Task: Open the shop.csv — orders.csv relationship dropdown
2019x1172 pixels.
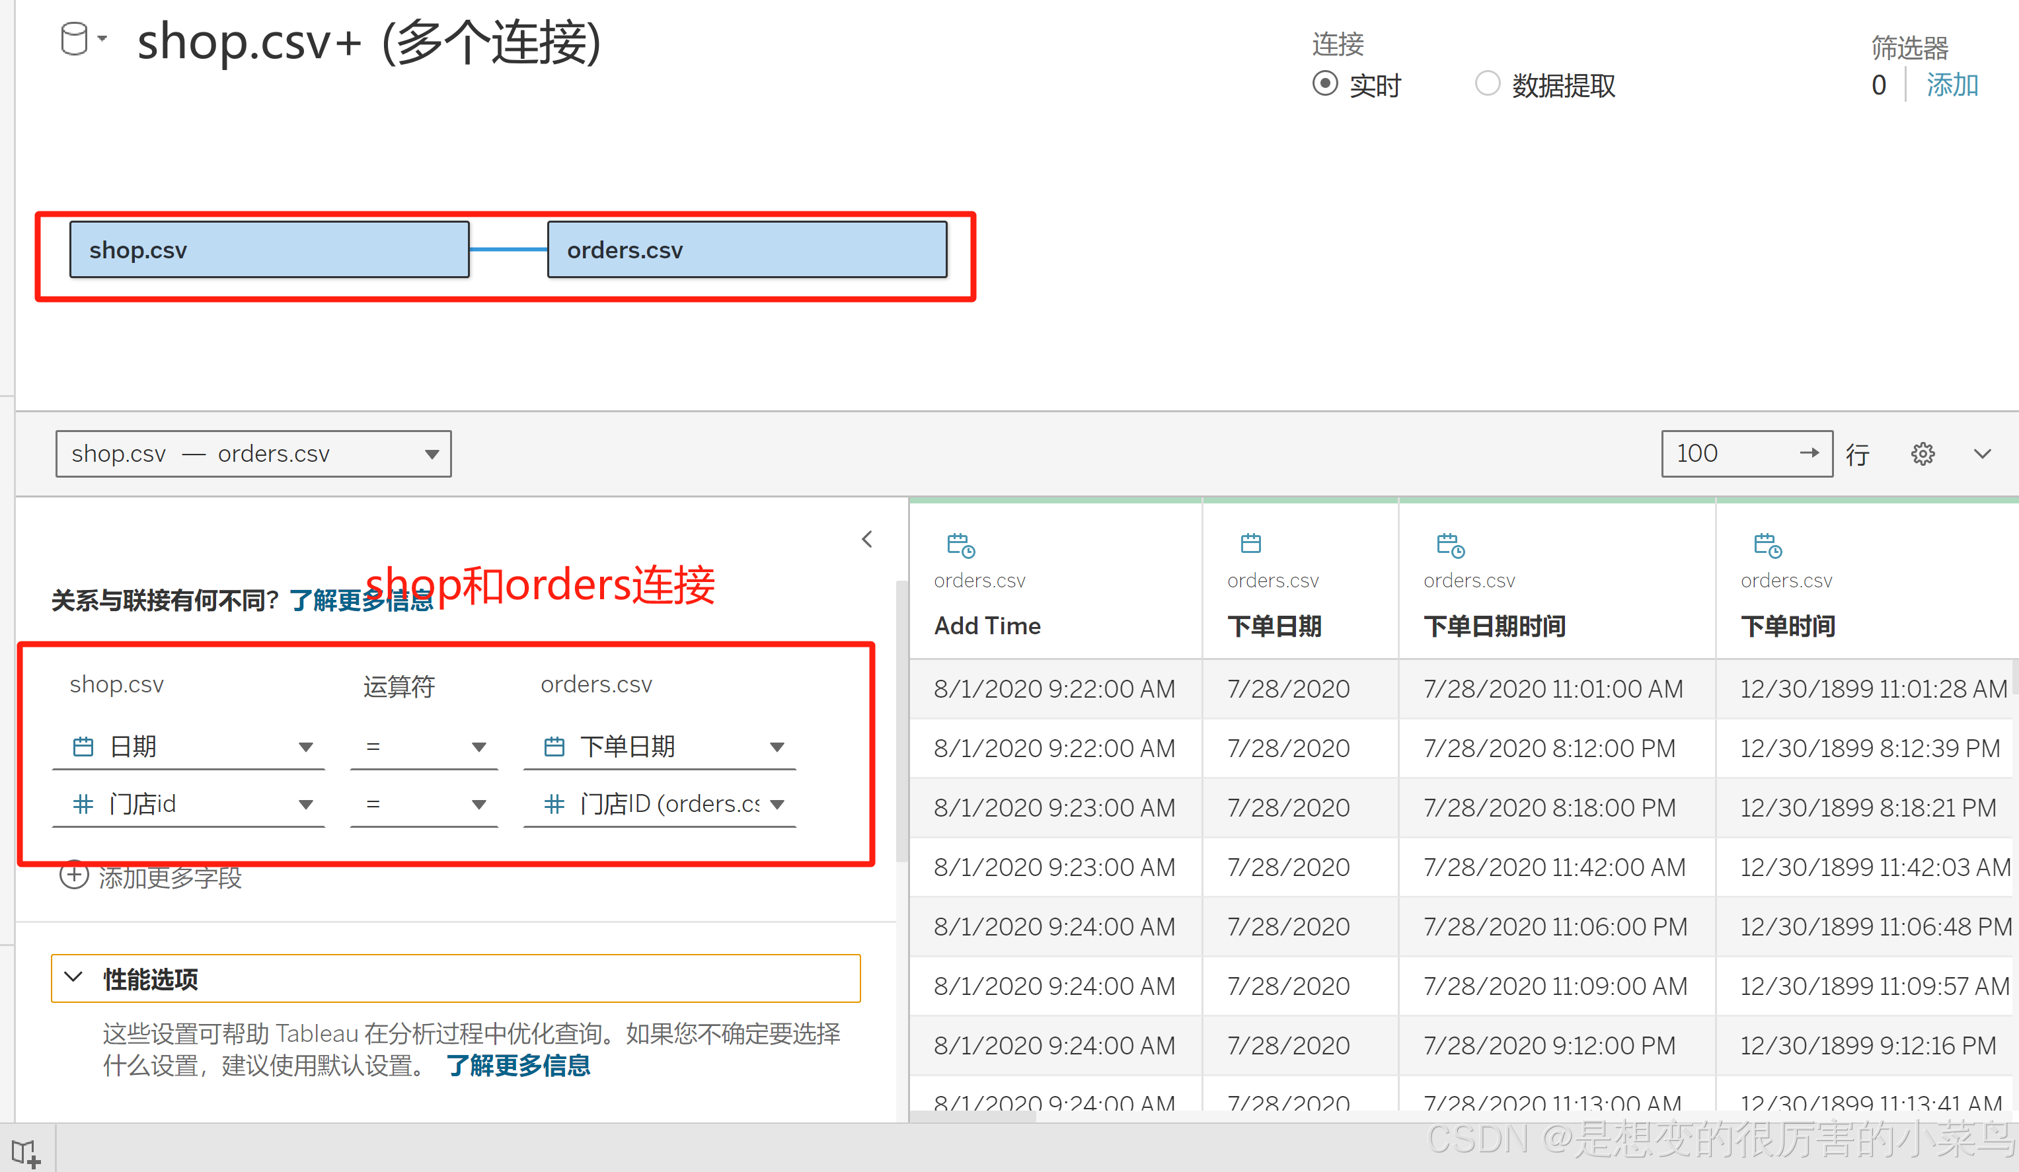Action: [x=253, y=455]
